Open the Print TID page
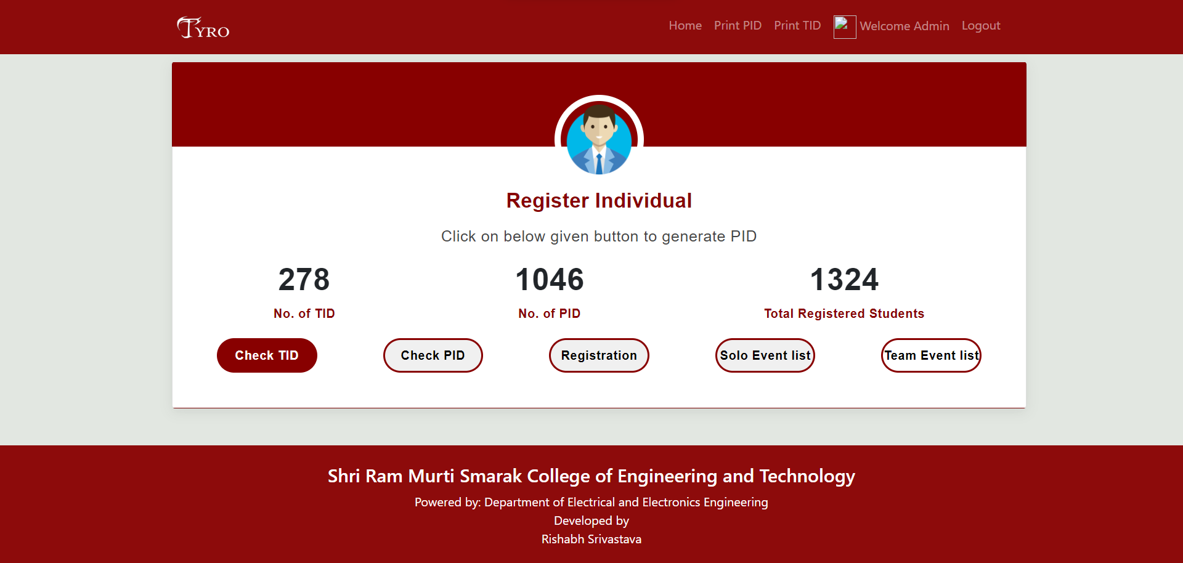The height and width of the screenshot is (563, 1183). coord(797,26)
